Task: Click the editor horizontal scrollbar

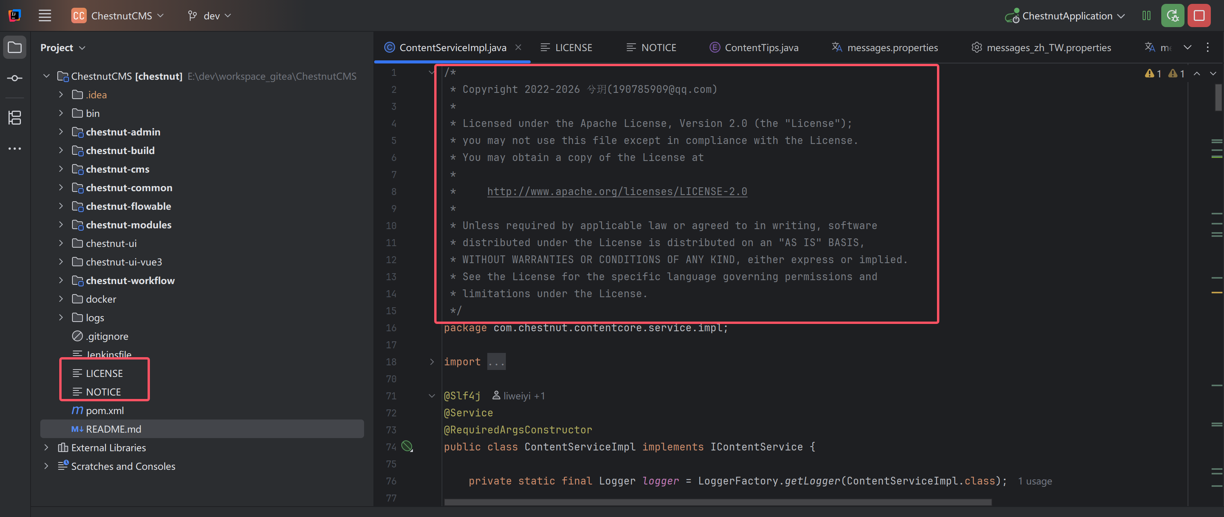Action: click(x=717, y=502)
